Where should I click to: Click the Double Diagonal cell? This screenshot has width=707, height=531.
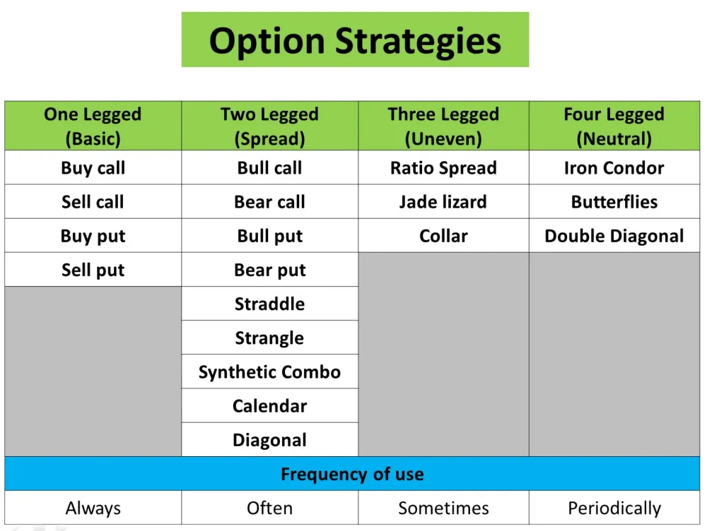614,236
